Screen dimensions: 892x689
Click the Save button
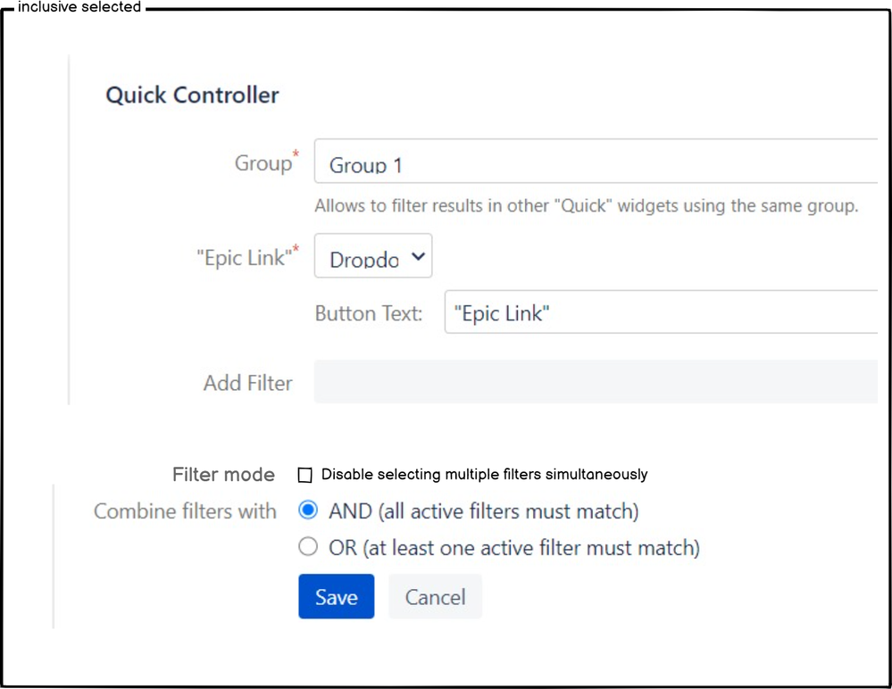pyautogui.click(x=336, y=596)
